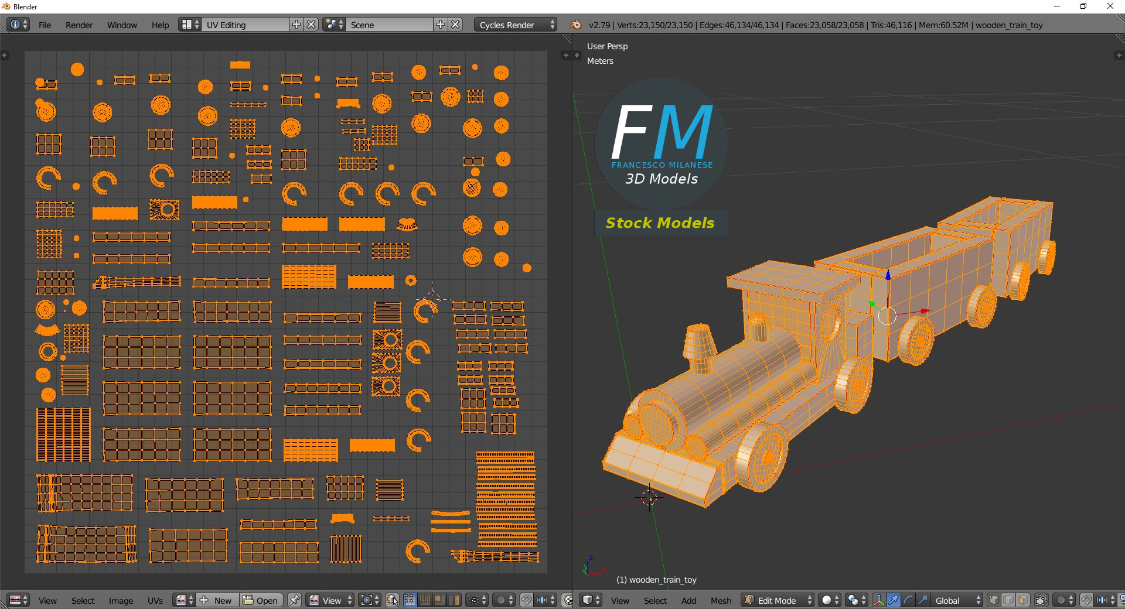
Task: Select mesh edge select mode
Action: (1009, 600)
